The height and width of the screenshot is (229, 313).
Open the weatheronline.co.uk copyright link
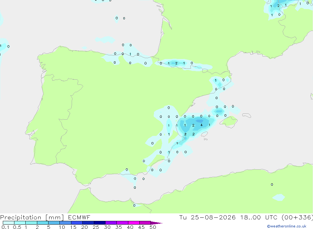(x=287, y=226)
